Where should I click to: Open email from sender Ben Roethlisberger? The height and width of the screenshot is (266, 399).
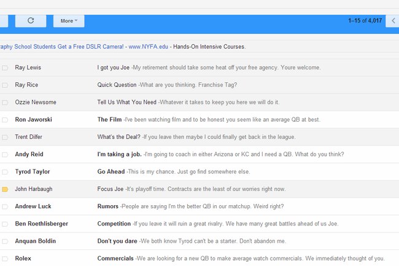click(42, 224)
